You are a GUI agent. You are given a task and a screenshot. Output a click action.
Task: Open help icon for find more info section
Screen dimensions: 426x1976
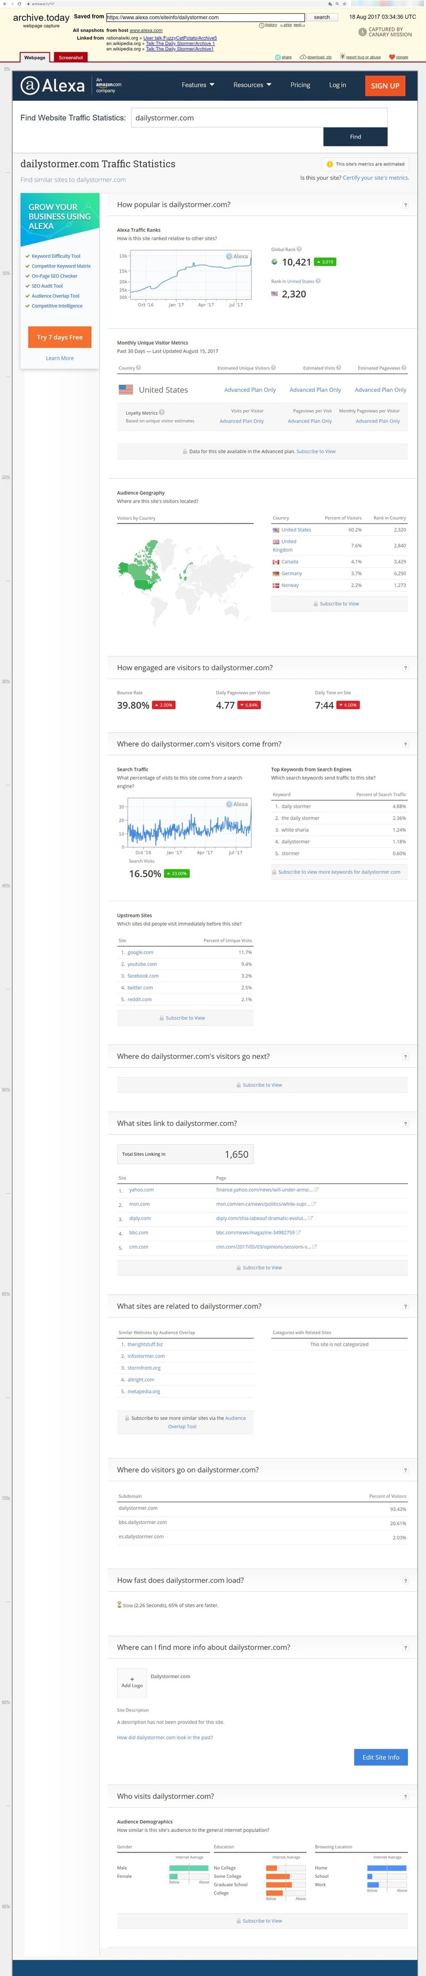coord(405,1648)
